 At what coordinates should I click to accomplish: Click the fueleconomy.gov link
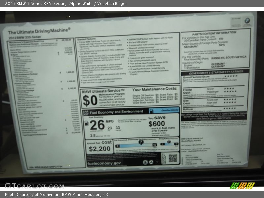104,163
